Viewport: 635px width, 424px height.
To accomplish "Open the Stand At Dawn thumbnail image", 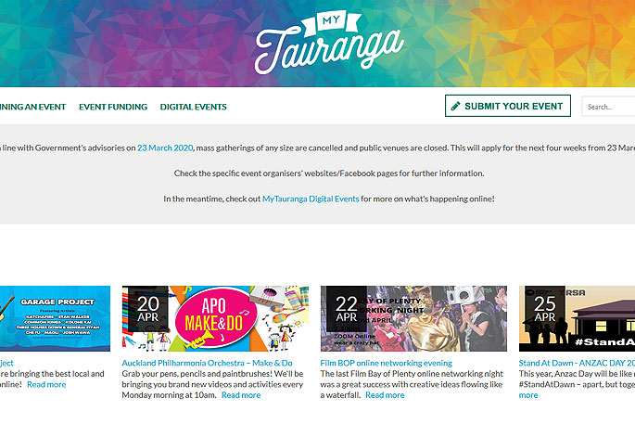I will (x=578, y=318).
